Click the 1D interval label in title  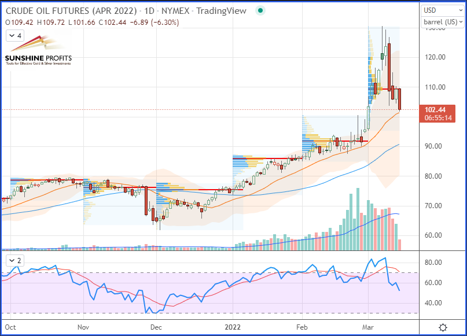[x=149, y=11]
